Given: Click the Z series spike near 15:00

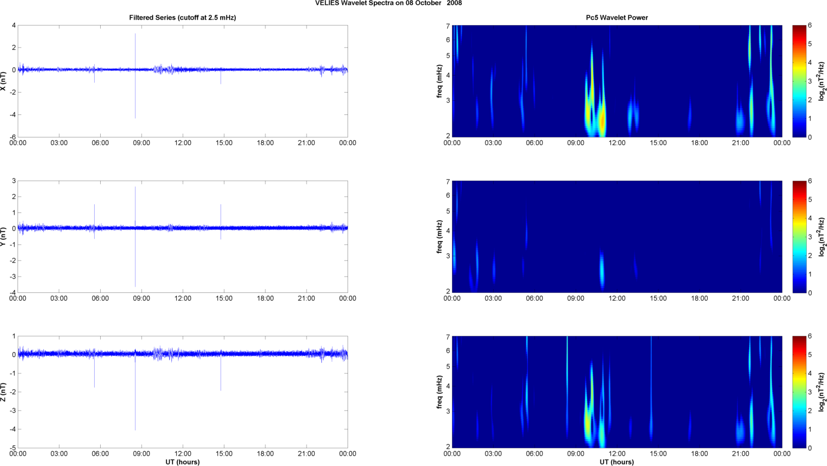Looking at the screenshot, I should tap(221, 373).
